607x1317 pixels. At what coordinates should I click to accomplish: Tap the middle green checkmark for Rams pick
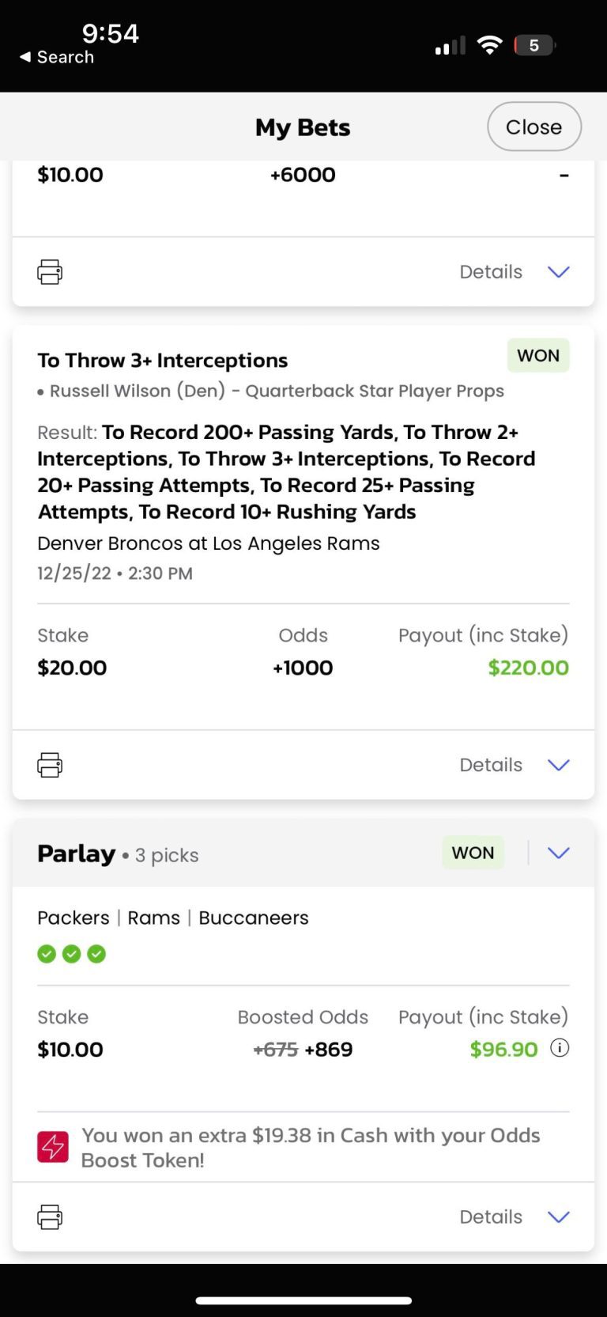click(72, 954)
